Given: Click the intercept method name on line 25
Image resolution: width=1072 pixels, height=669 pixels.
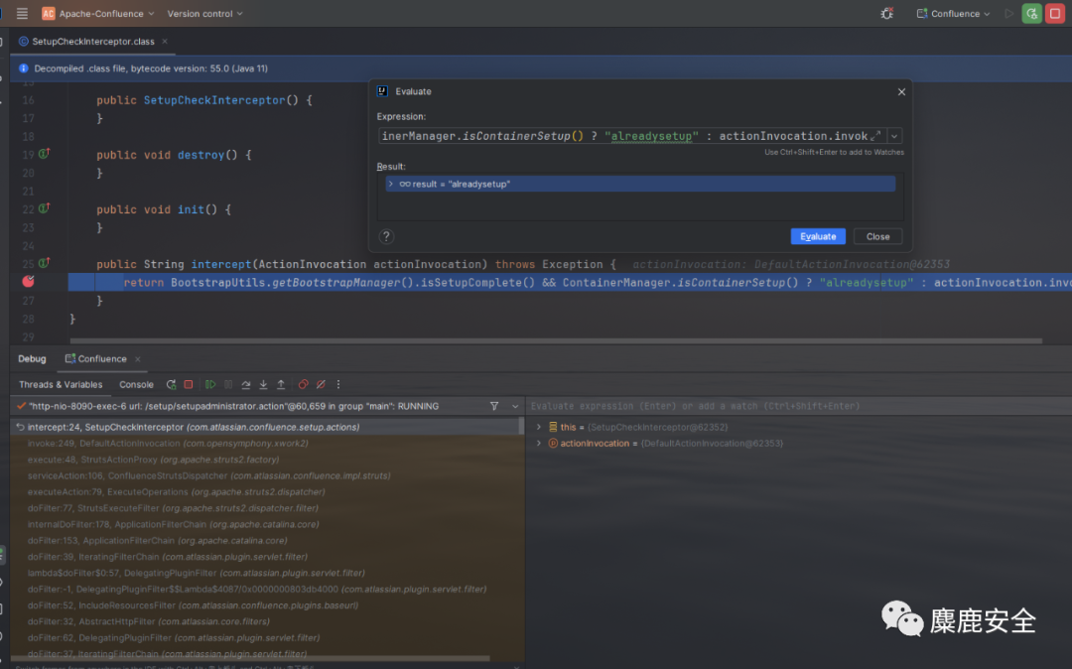Looking at the screenshot, I should (x=220, y=264).
